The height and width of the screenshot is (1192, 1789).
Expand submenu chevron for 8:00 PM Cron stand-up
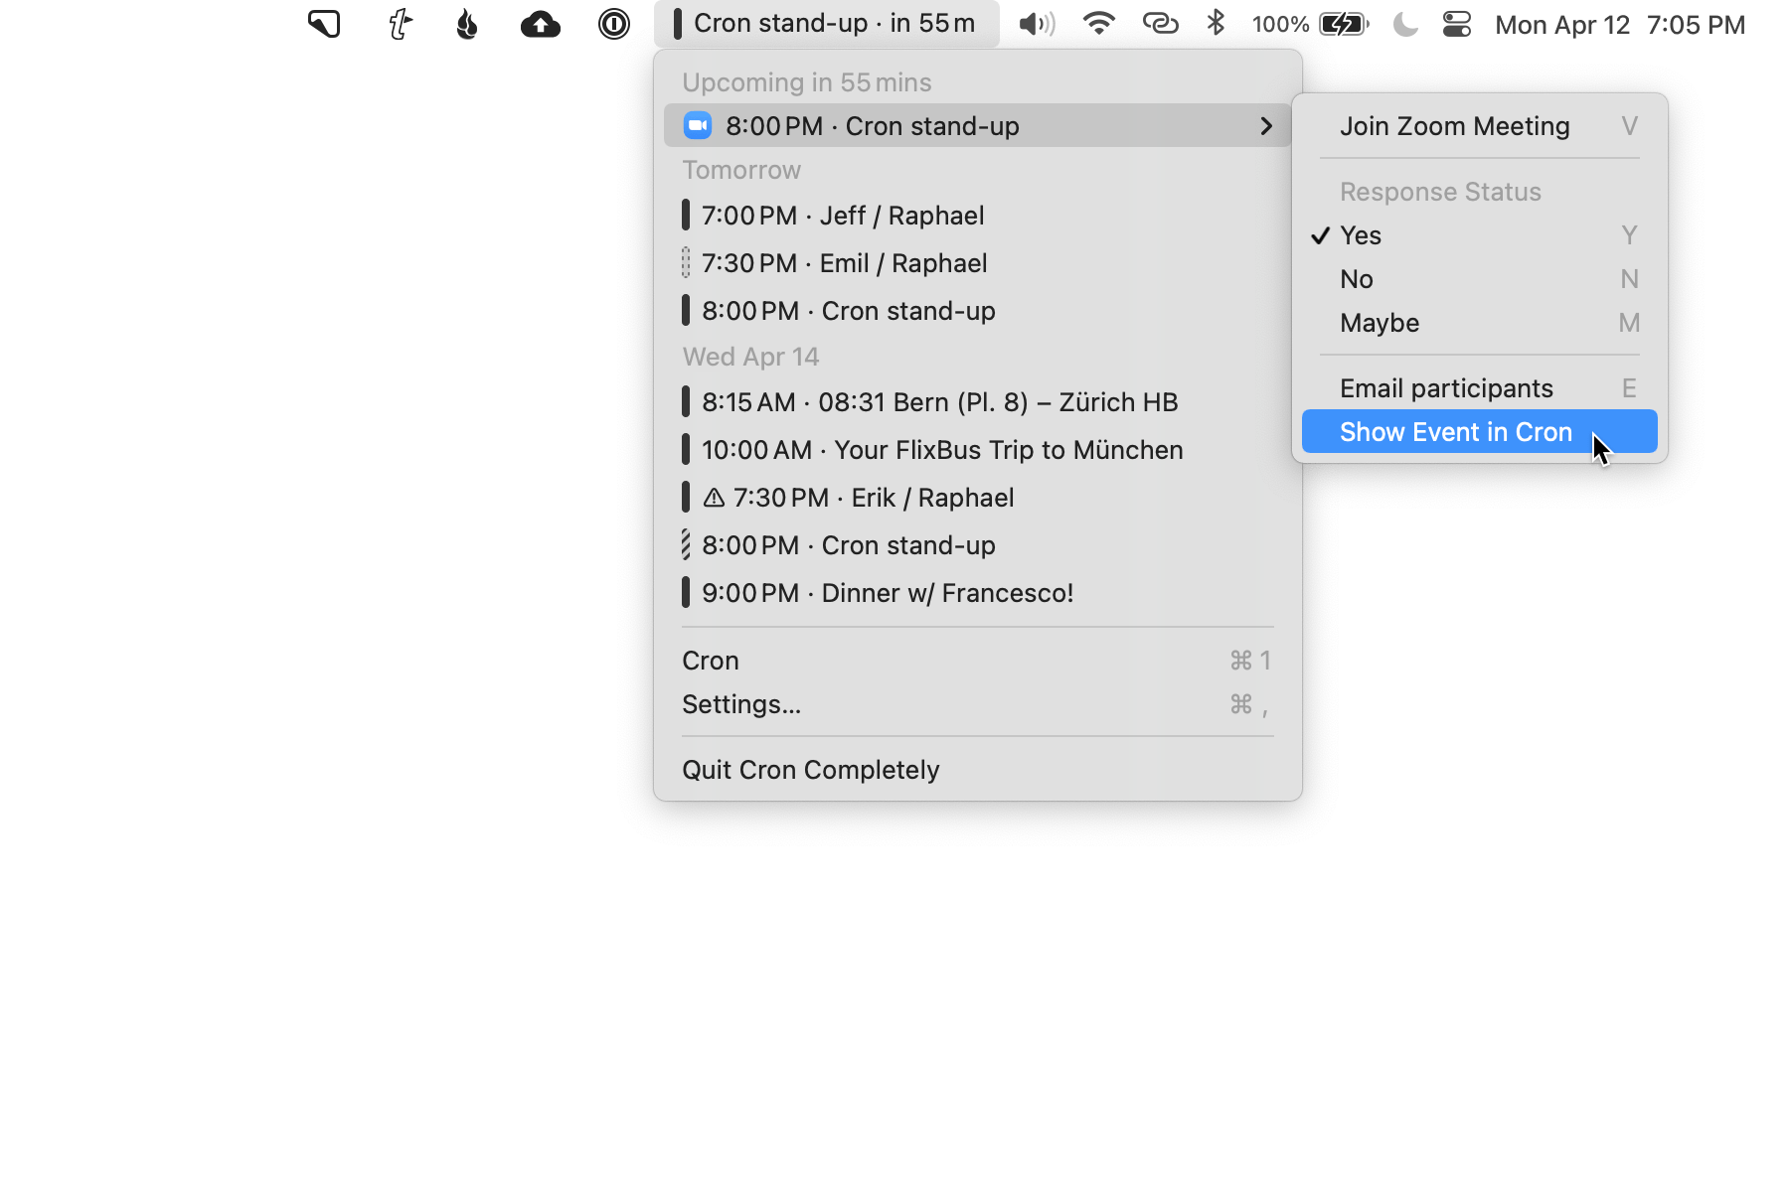[x=1265, y=126]
